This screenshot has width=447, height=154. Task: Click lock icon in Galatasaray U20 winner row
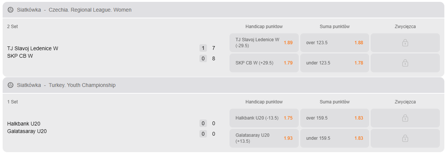tap(405, 138)
